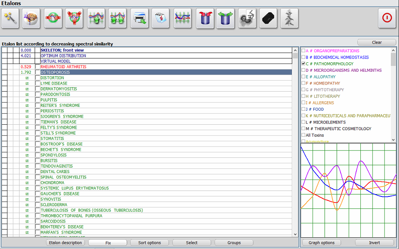Click the Clear button

click(377, 42)
